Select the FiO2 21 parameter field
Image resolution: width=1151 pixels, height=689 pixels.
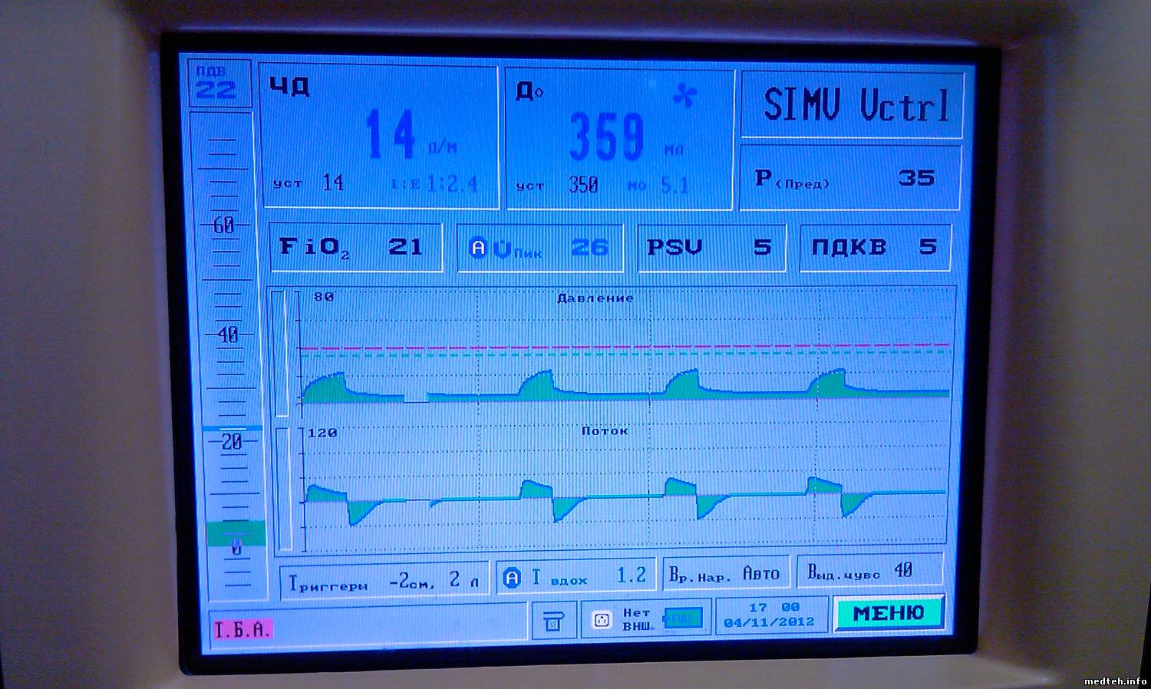point(355,247)
